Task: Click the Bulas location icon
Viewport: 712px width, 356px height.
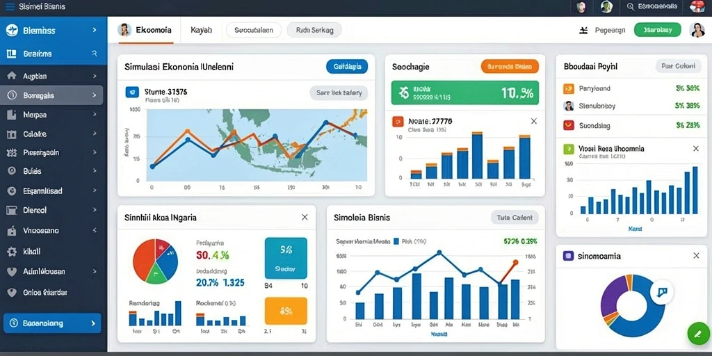Action: [x=12, y=171]
